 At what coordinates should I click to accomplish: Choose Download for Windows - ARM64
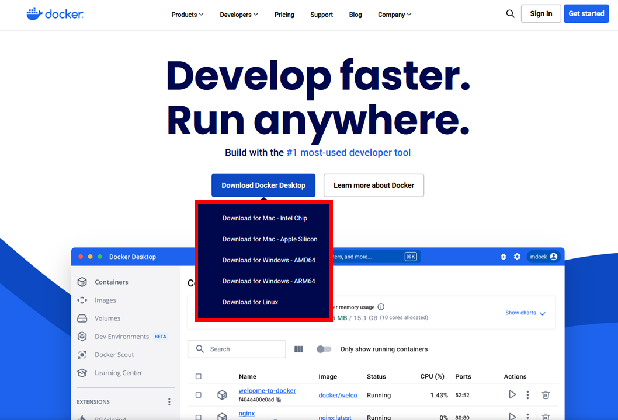tap(269, 281)
